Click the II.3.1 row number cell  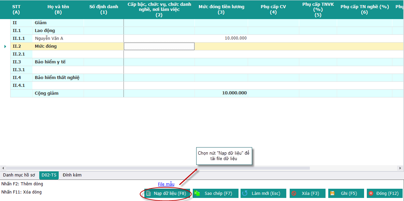tap(21, 70)
